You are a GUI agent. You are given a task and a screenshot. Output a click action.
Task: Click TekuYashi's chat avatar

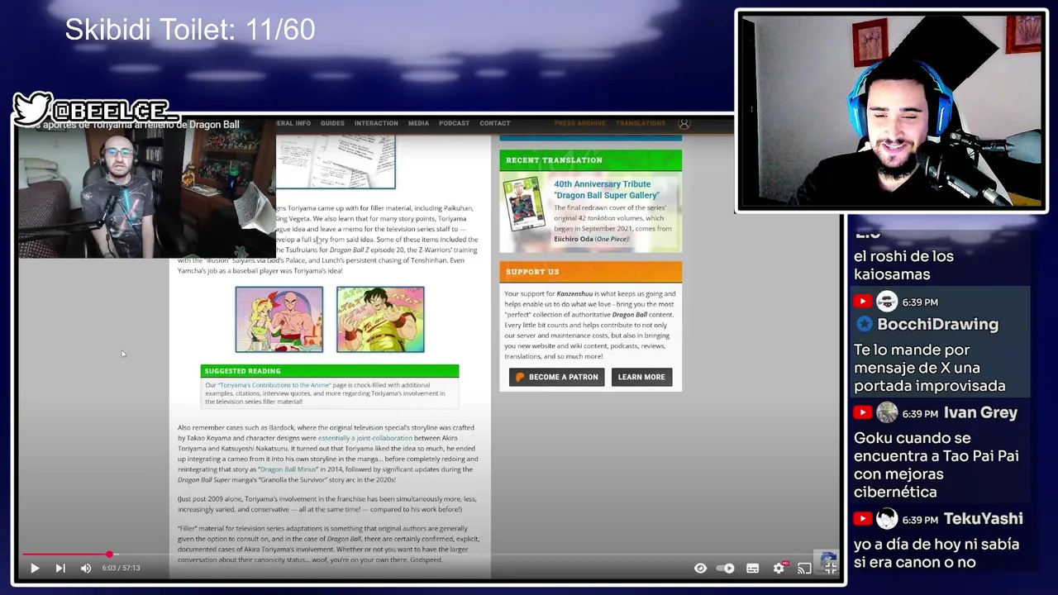pos(887,518)
